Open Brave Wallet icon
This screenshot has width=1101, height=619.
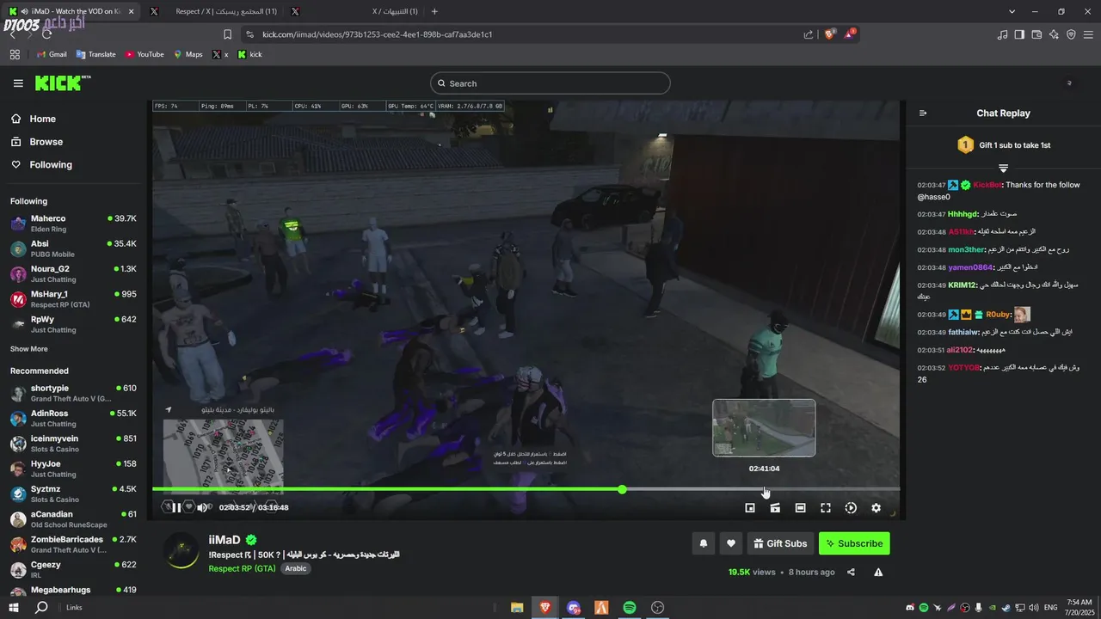point(1036,34)
